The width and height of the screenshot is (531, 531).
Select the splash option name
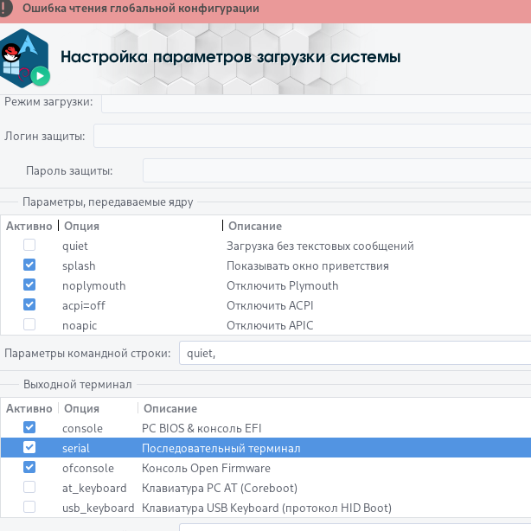point(79,266)
